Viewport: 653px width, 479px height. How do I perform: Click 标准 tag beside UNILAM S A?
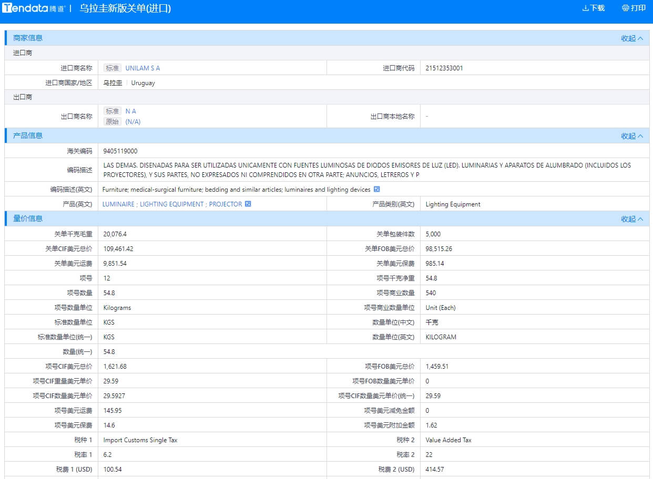[113, 68]
